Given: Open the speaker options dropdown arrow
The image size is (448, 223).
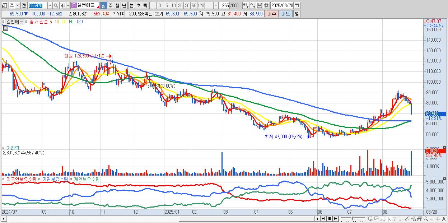Looking at the screenshot, I should (x=68, y=5).
